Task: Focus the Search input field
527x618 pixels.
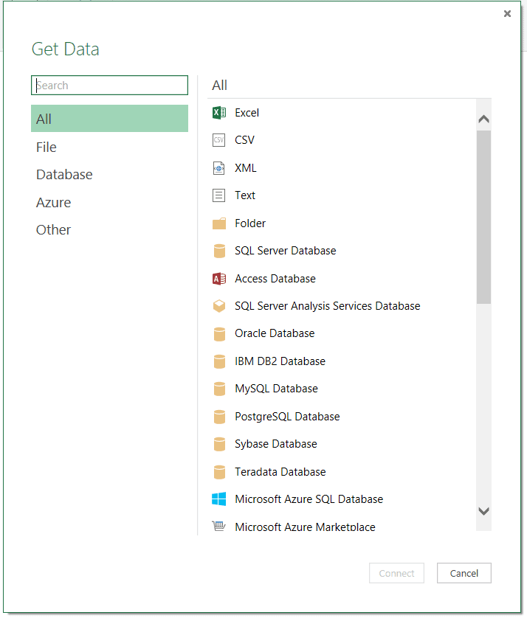Action: [x=109, y=86]
